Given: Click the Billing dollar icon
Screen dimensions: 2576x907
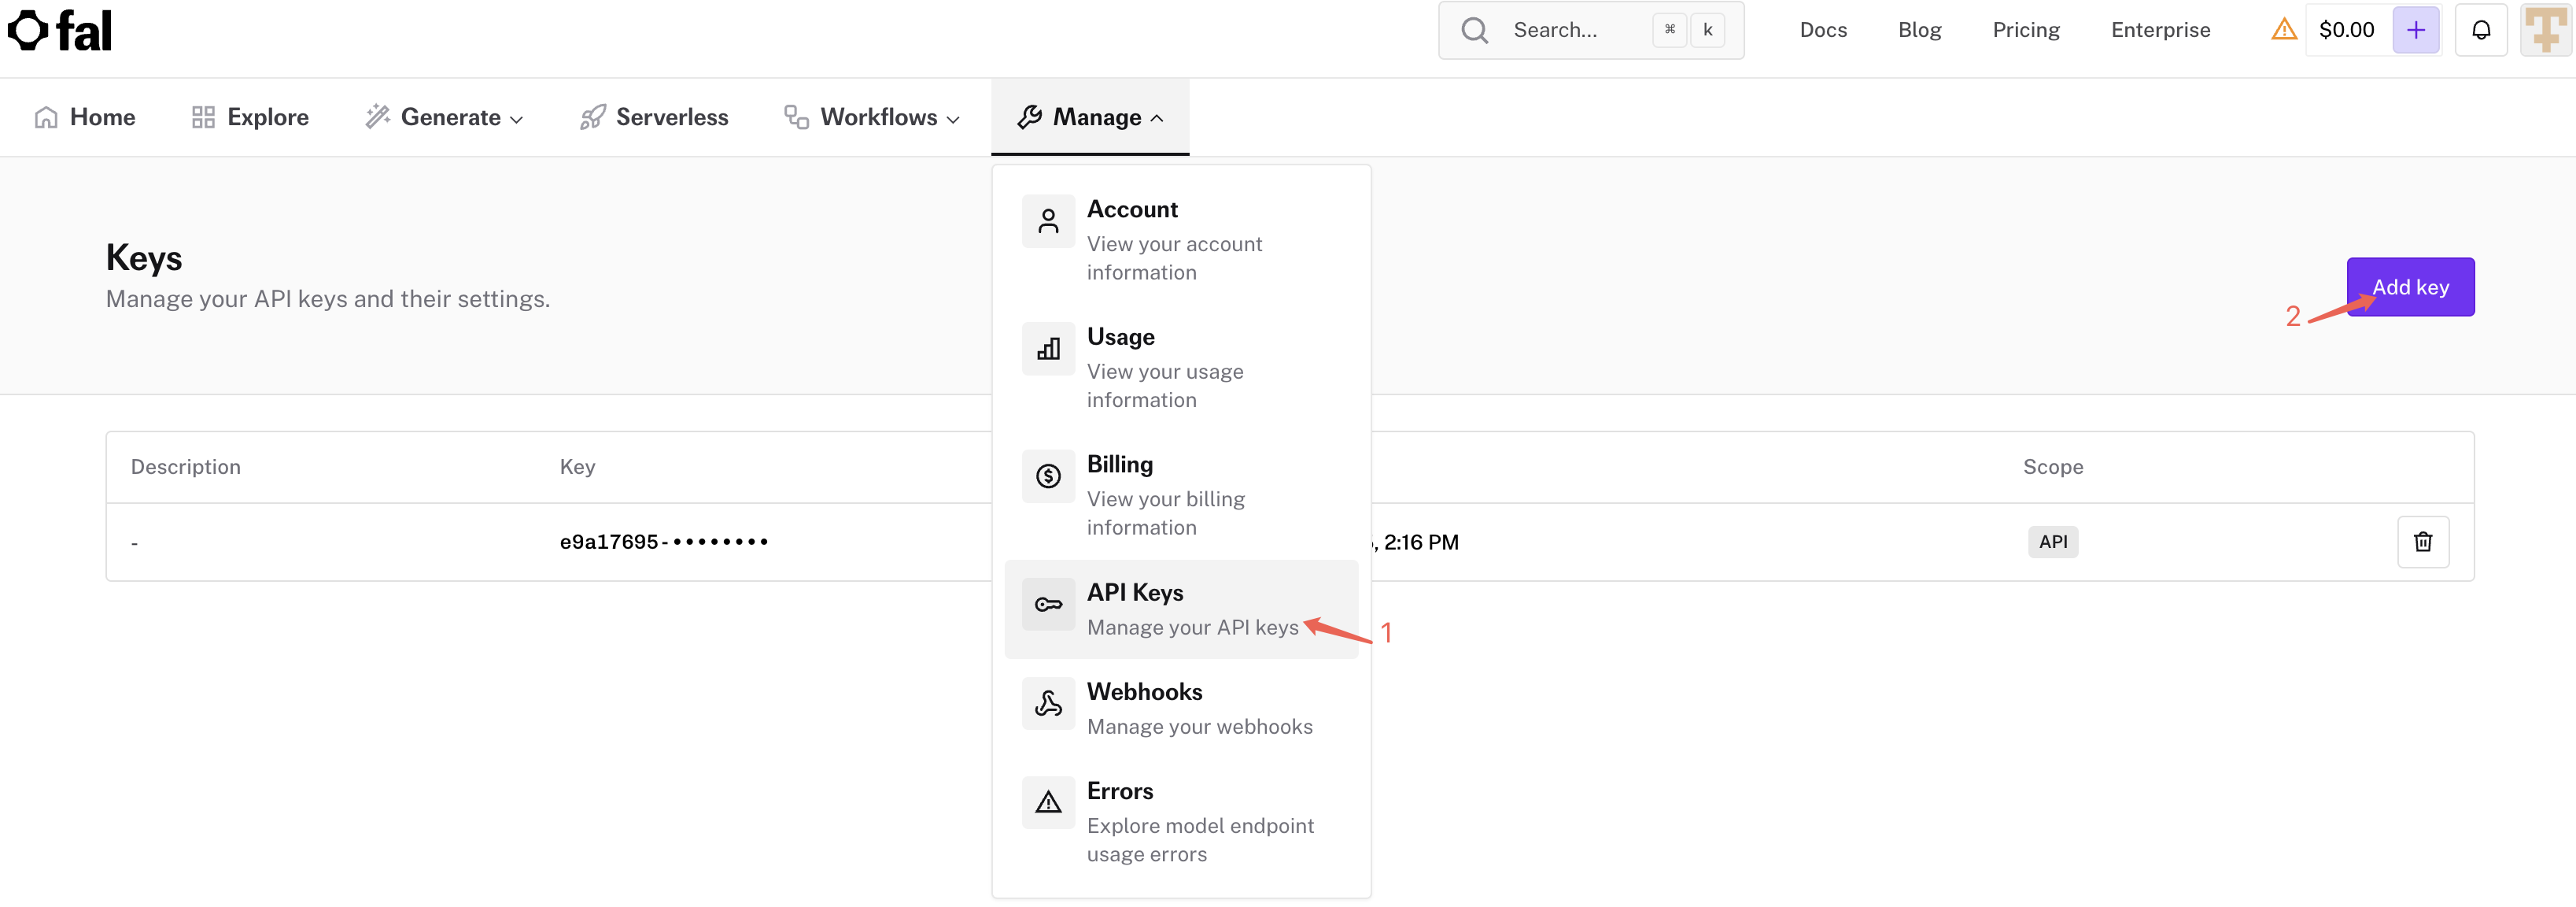Looking at the screenshot, I should (x=1047, y=476).
